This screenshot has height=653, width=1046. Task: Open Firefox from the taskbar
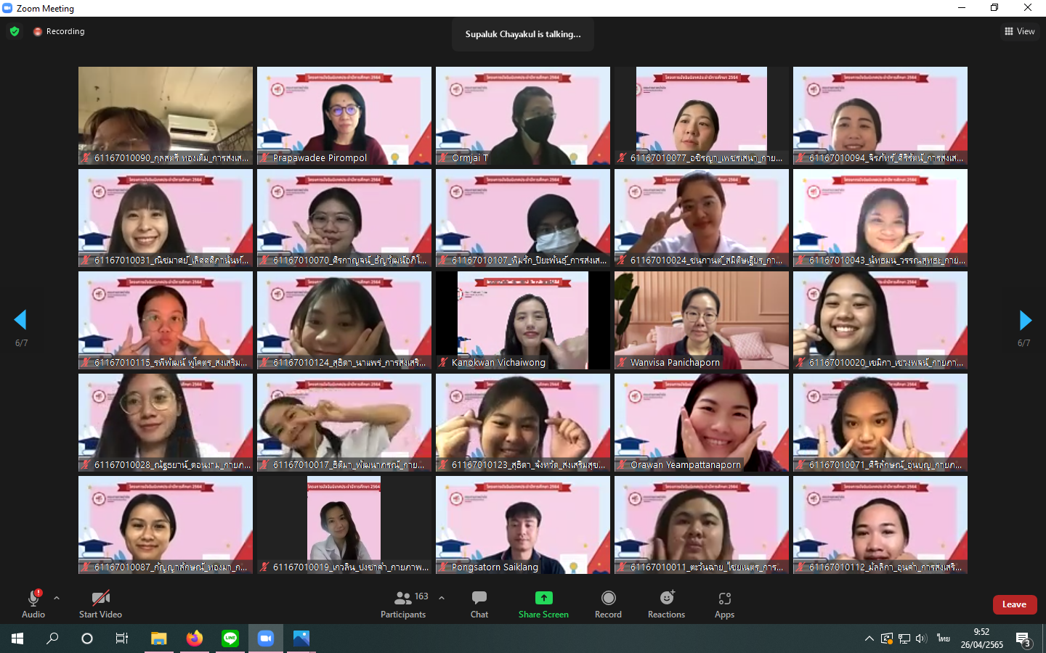click(x=194, y=638)
